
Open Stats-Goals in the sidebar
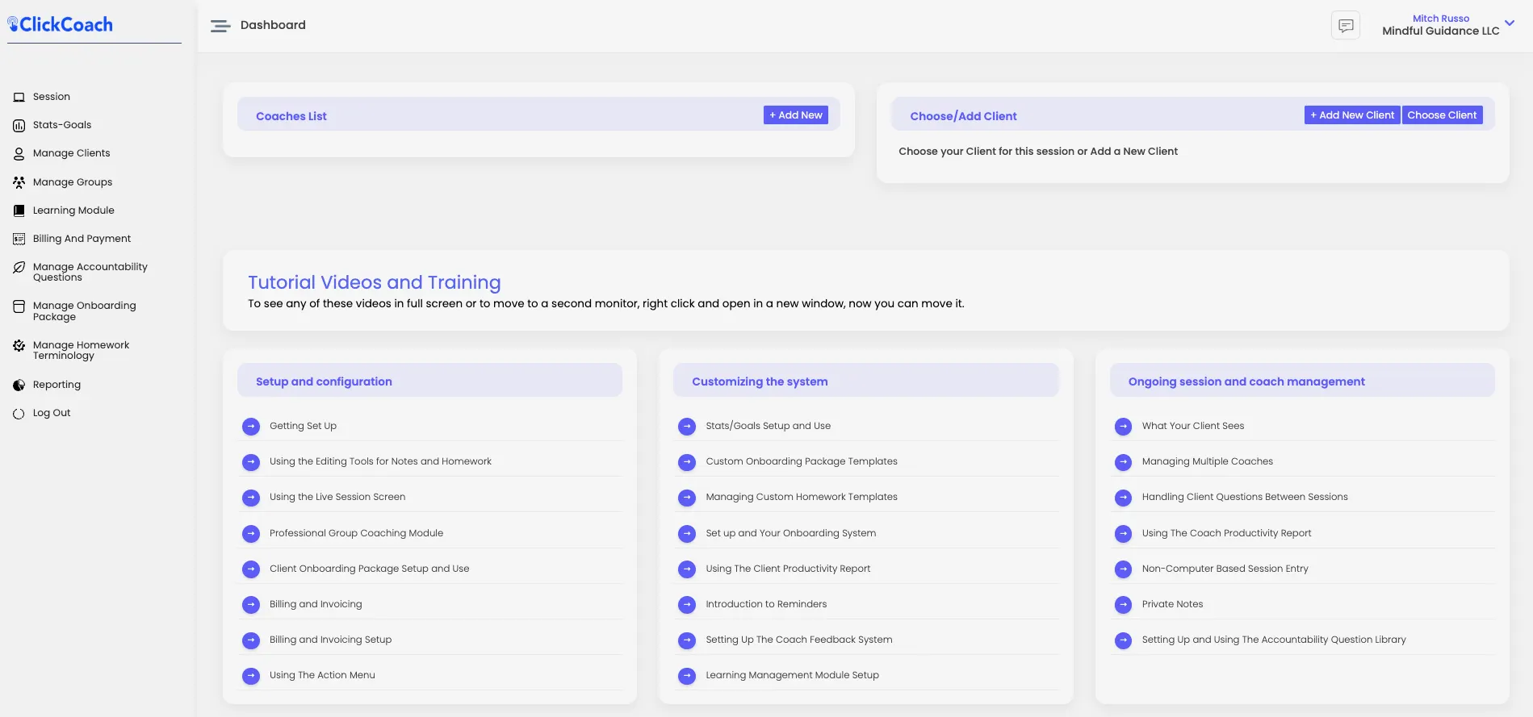[x=62, y=125]
